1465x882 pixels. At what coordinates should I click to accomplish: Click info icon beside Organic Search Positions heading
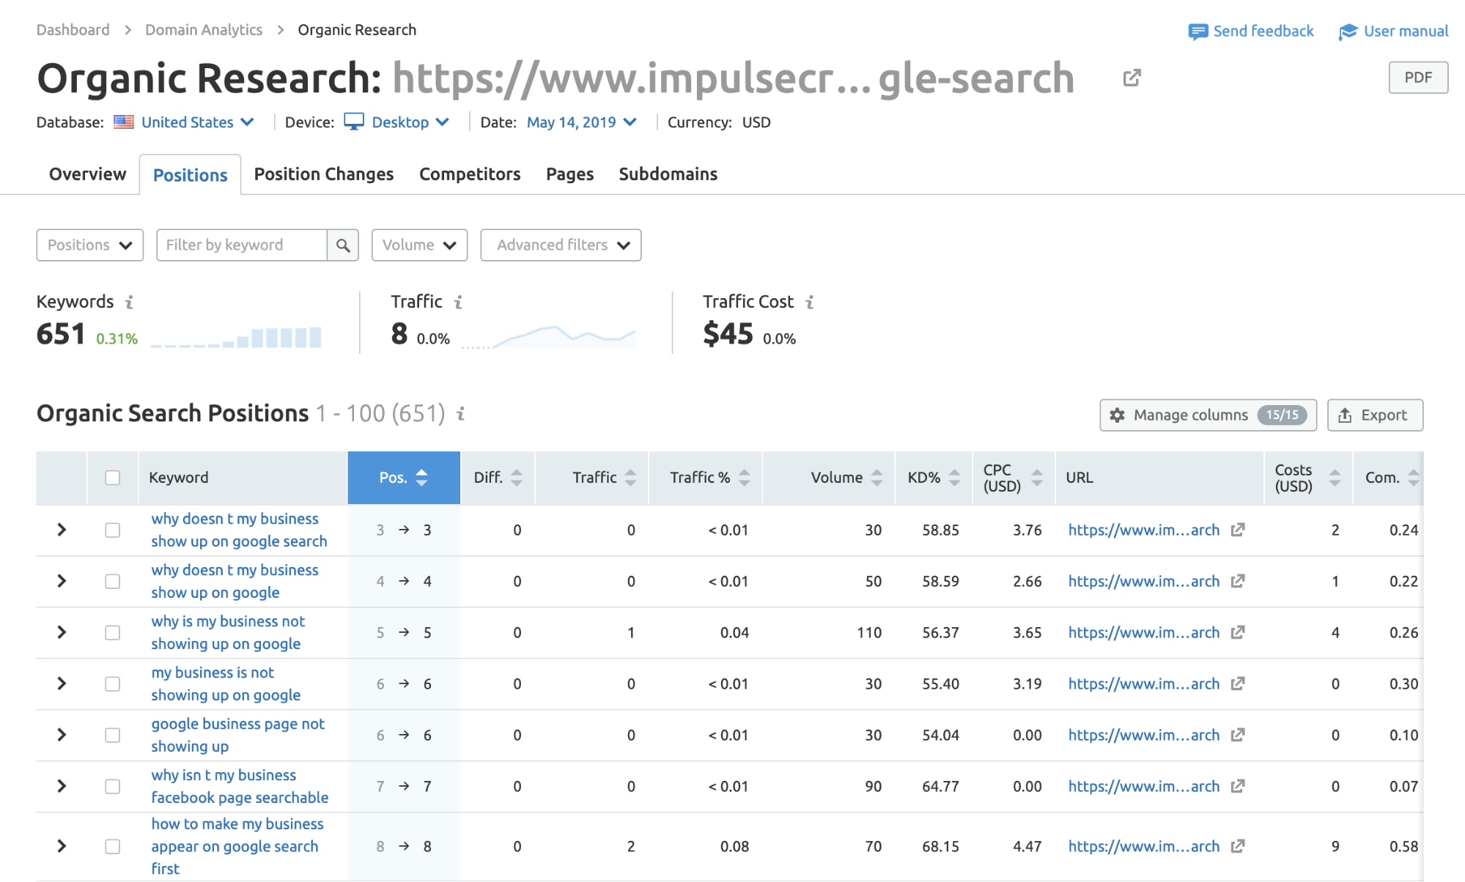click(x=461, y=414)
